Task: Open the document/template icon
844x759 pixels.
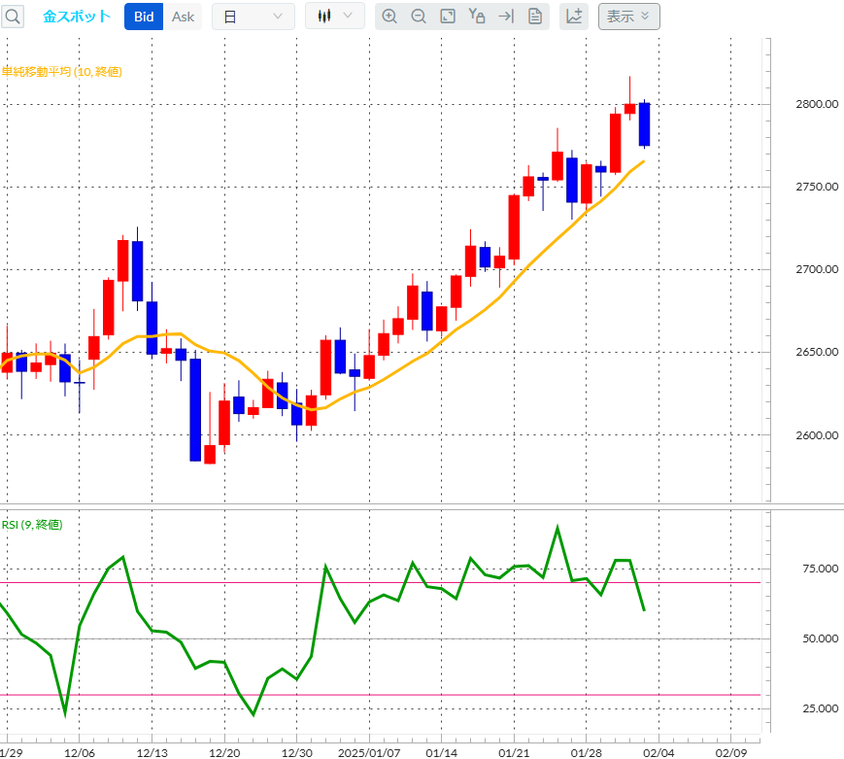Action: (535, 17)
